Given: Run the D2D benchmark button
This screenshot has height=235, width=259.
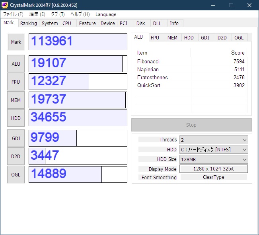Looking at the screenshot, I should tap(16, 156).
